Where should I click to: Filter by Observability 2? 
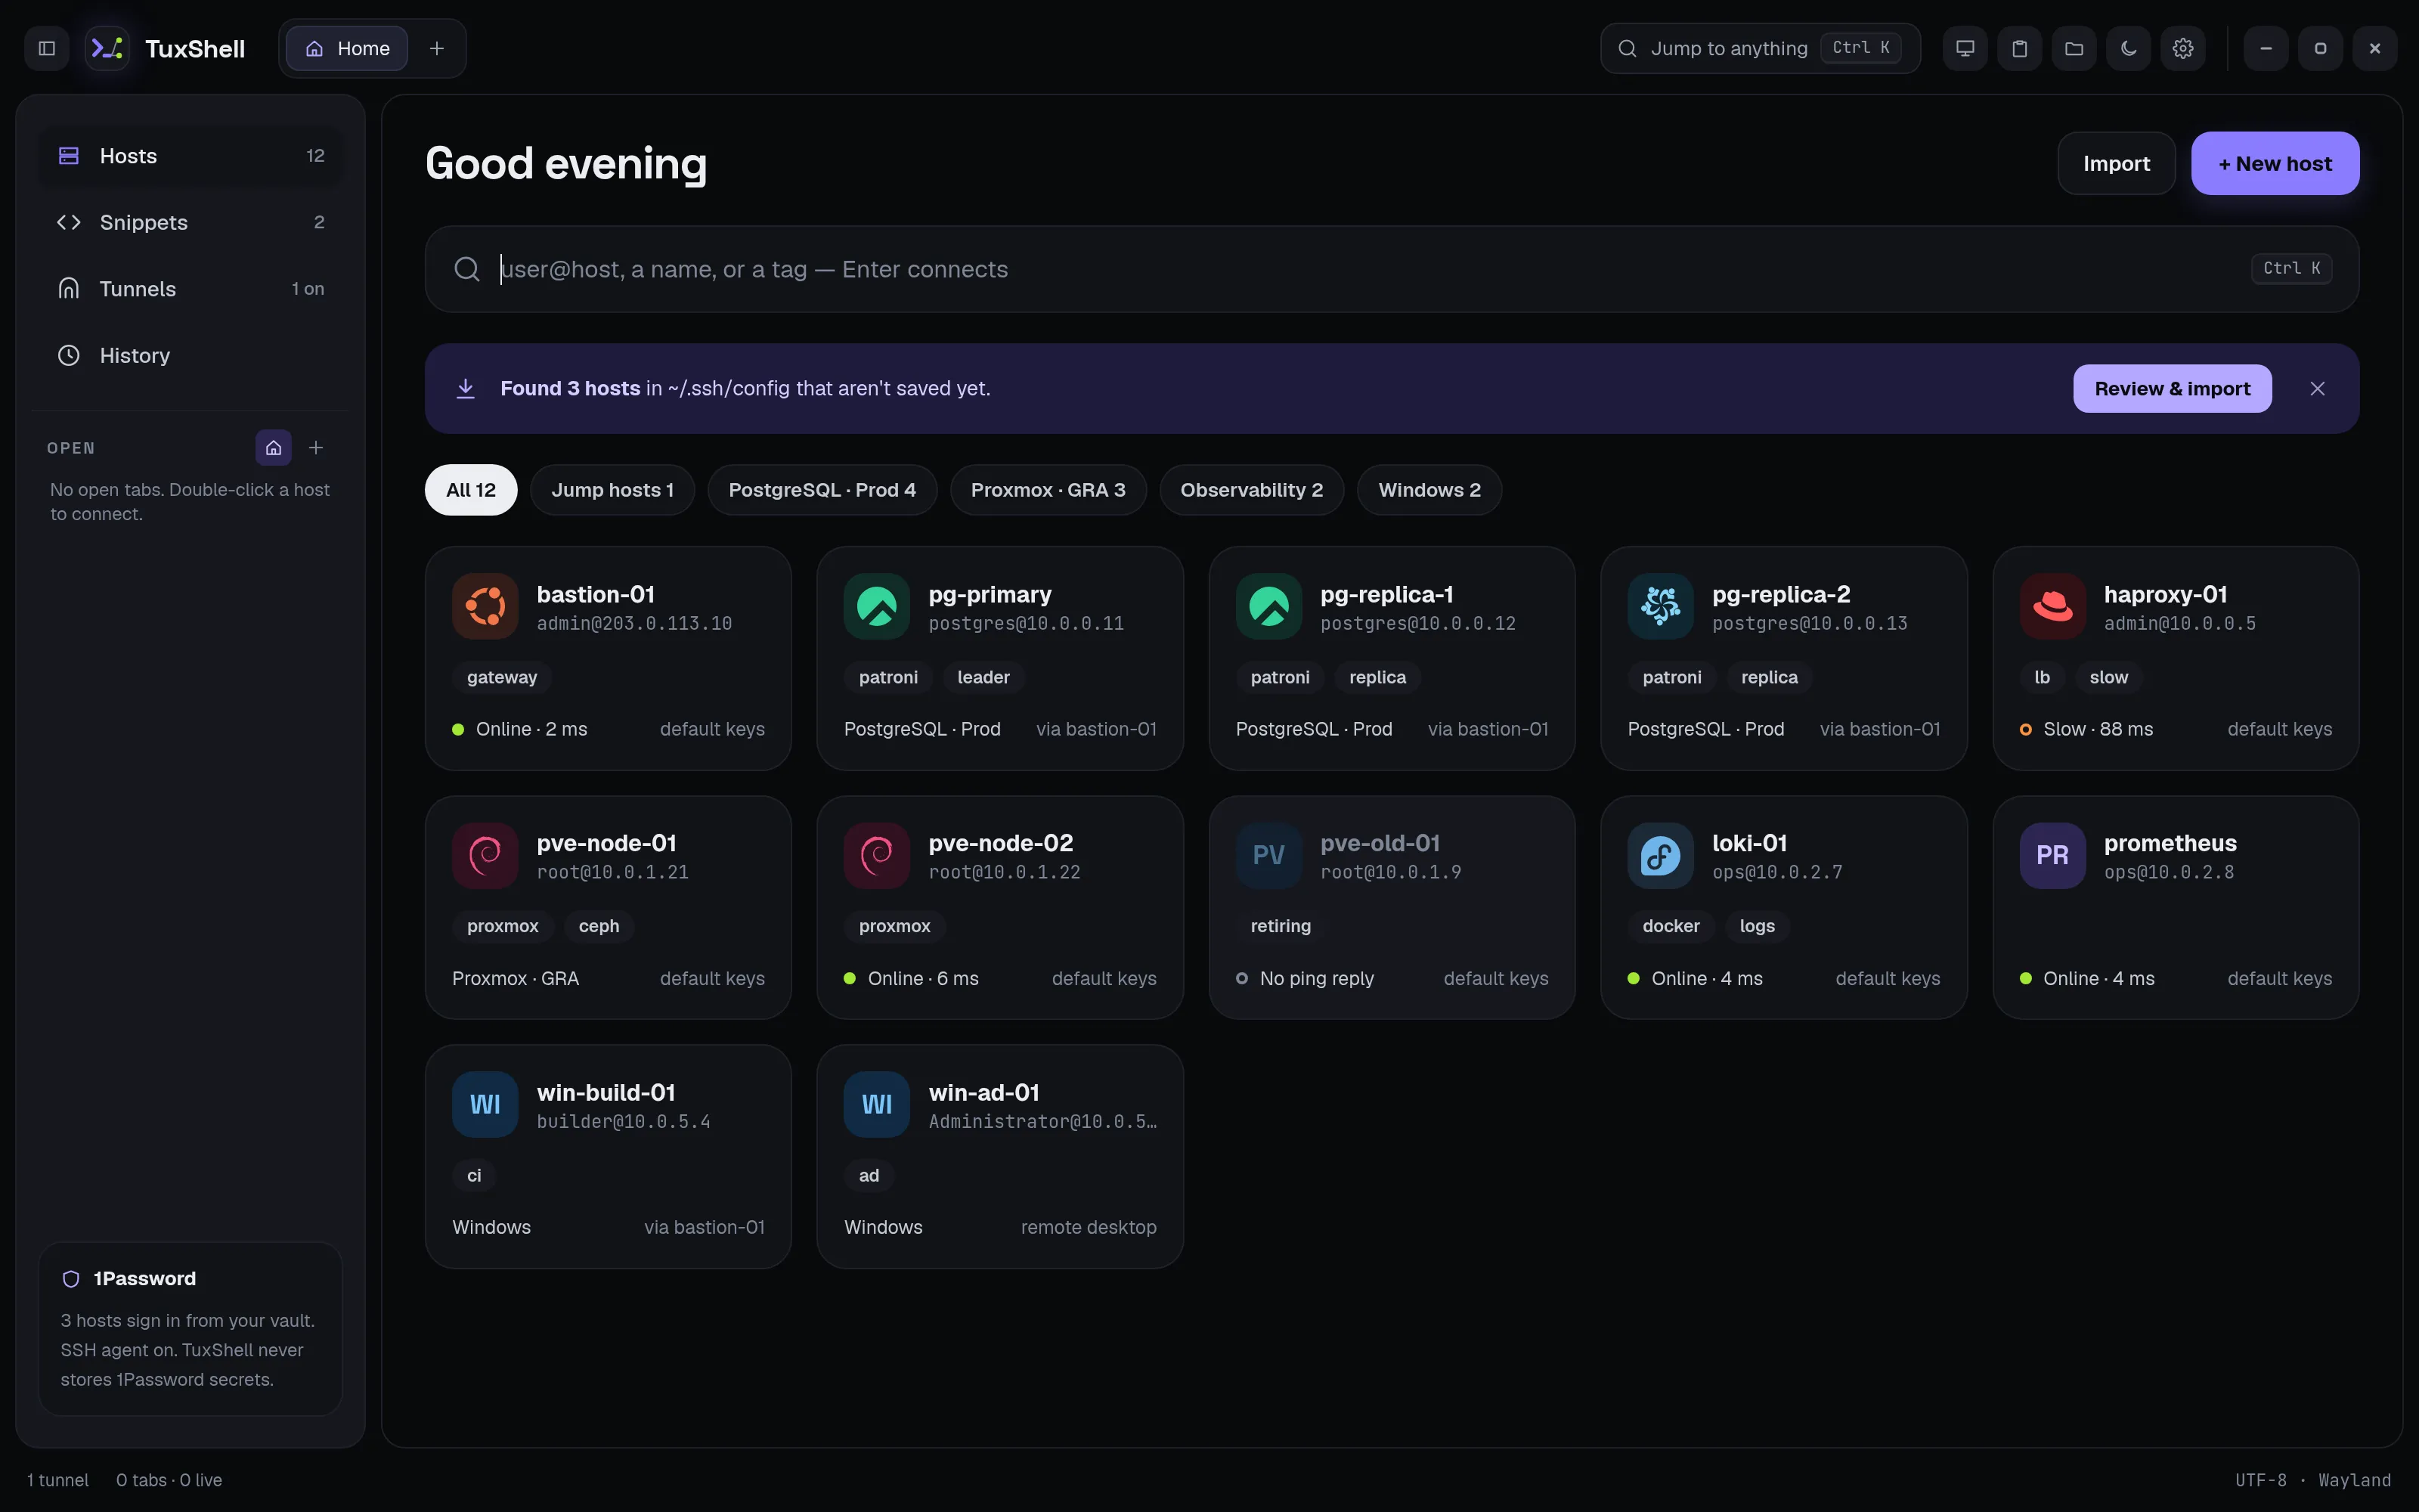pos(1252,490)
